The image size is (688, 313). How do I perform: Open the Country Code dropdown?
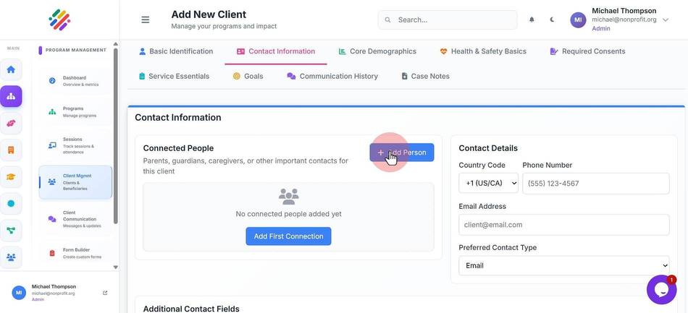[488, 183]
